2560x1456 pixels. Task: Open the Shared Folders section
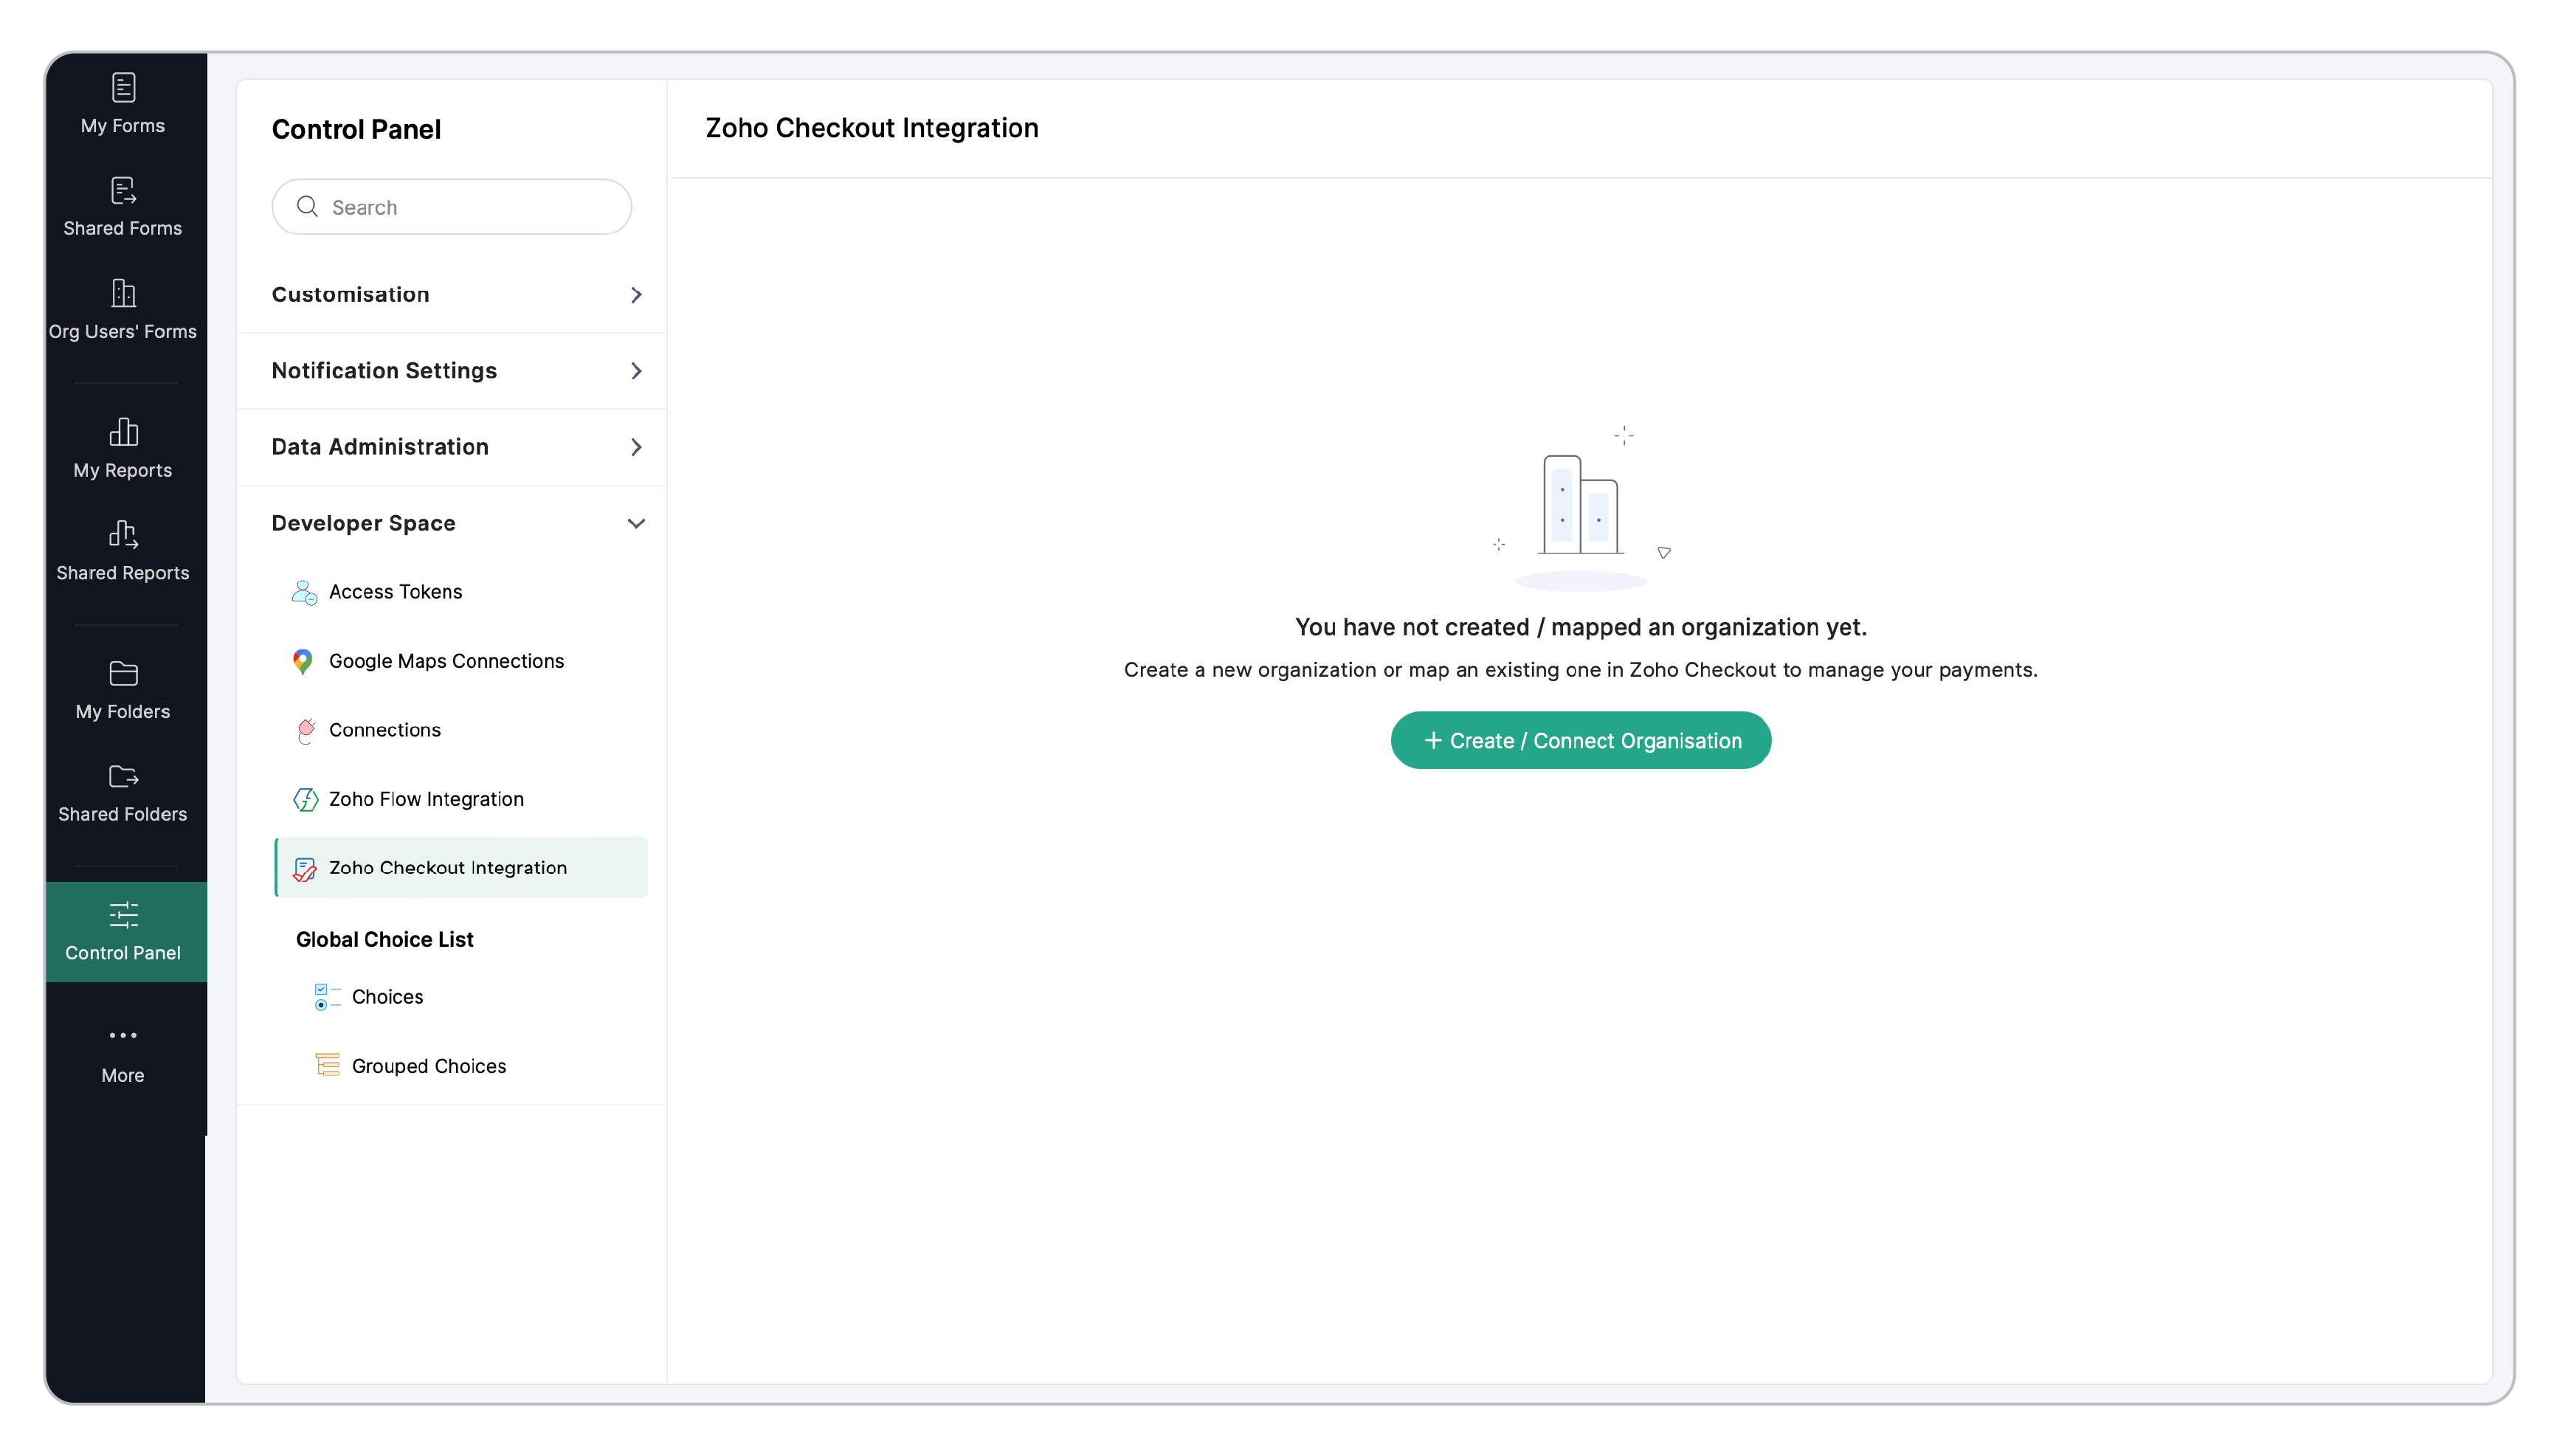(x=123, y=793)
